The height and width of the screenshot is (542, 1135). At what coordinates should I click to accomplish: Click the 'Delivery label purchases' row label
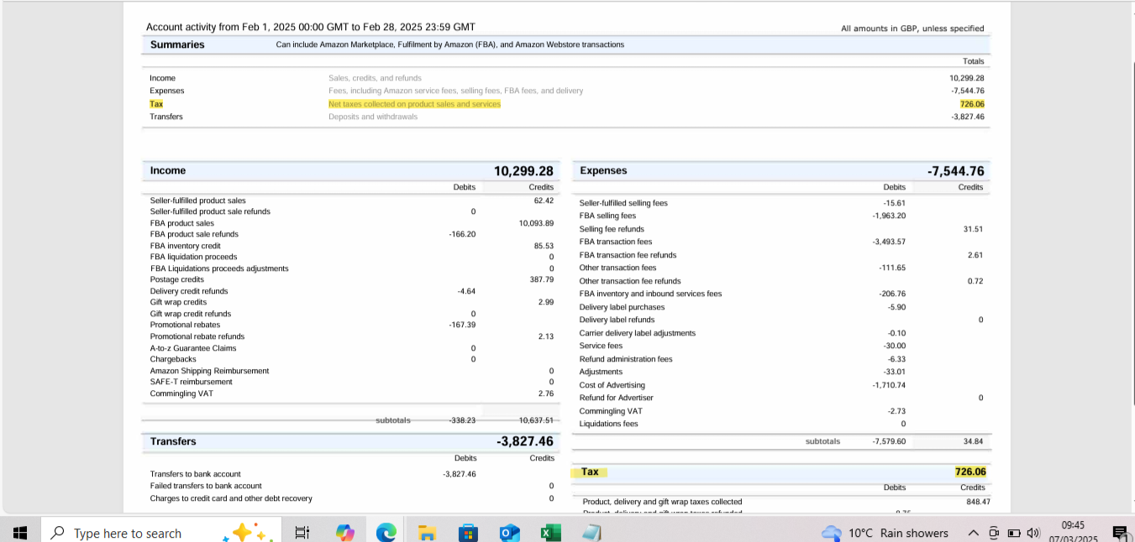coord(622,307)
